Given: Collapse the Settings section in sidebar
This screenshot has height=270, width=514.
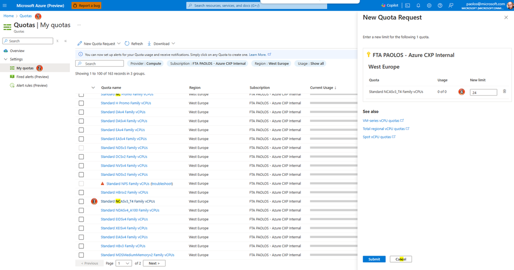Looking at the screenshot, I should click(x=6, y=59).
